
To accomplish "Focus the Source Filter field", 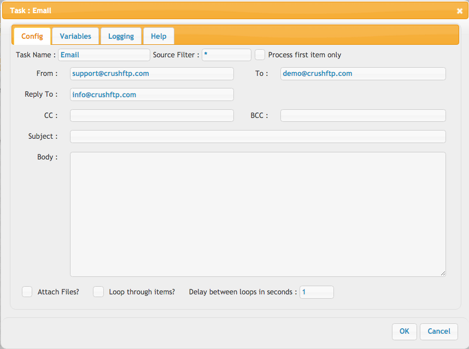I will pos(226,55).
